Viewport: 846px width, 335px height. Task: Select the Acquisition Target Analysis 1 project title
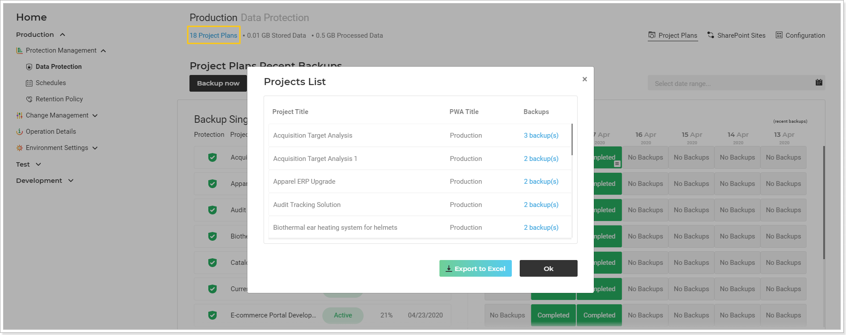(315, 159)
